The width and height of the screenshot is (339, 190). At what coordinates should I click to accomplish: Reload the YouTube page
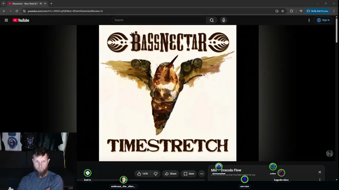(x=17, y=11)
